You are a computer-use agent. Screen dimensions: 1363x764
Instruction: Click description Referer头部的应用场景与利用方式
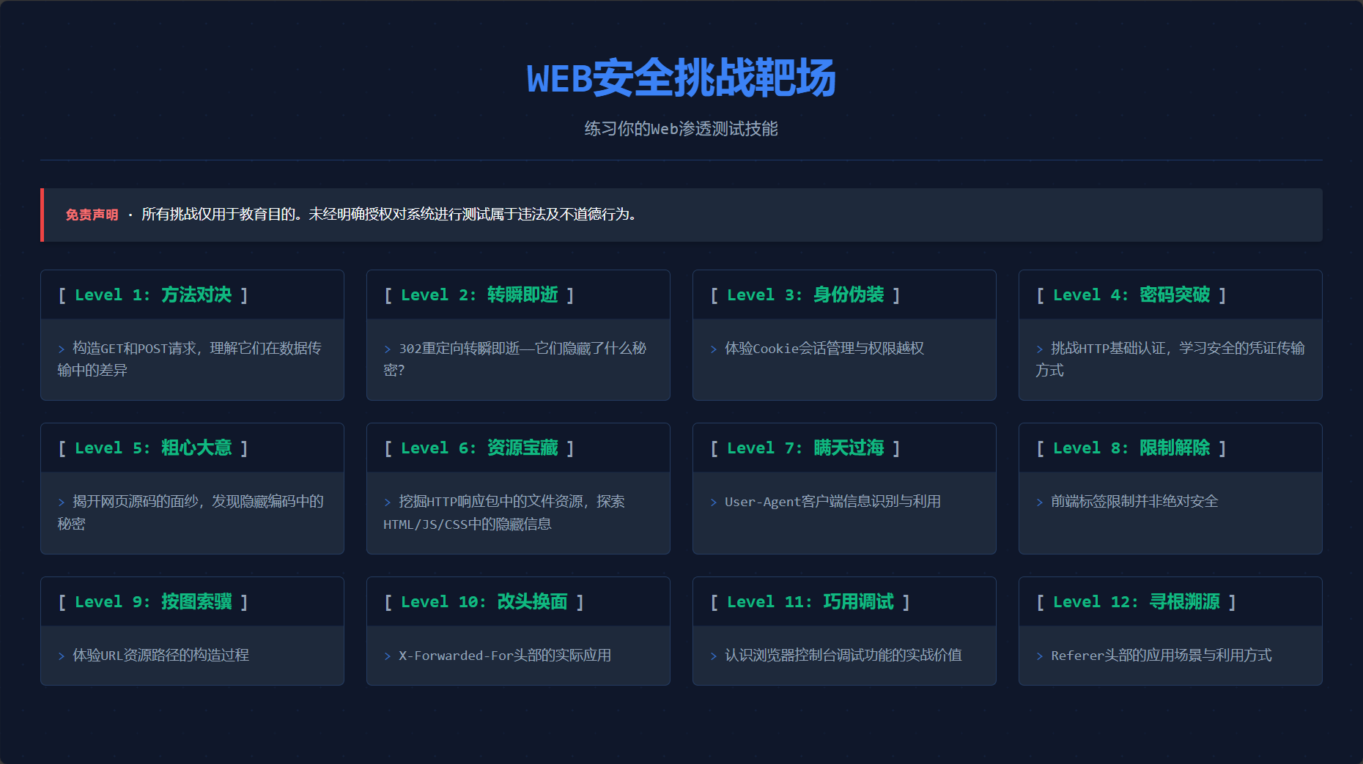click(x=1161, y=656)
